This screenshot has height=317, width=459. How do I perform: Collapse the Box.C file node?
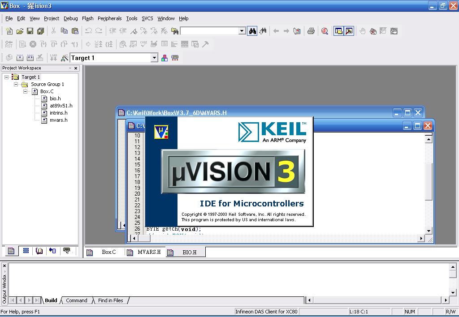pyautogui.click(x=26, y=91)
